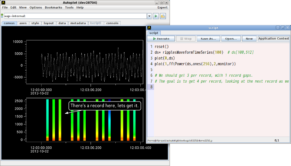Click the ripplesWaveformTimeSeries line in editor
291x166 pixels.
(x=204, y=52)
